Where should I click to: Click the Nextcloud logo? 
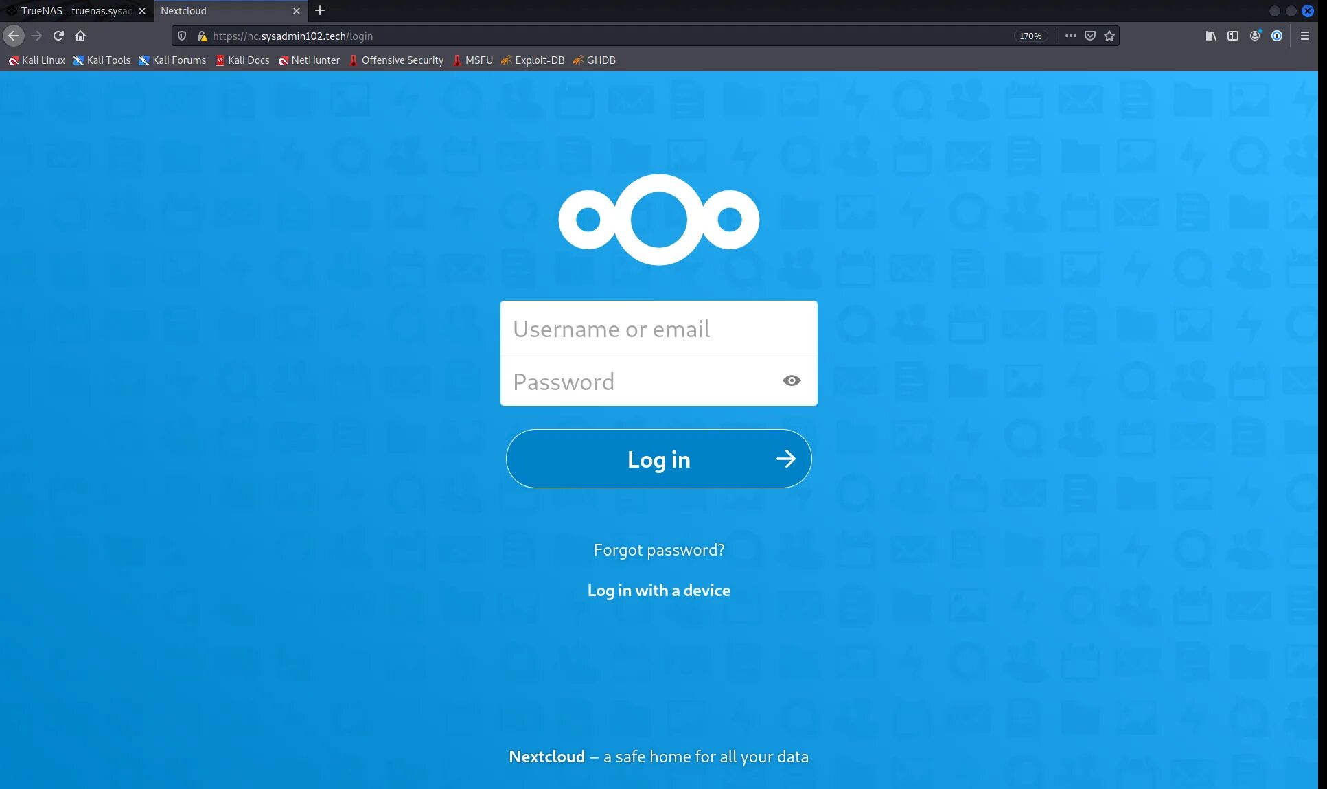[x=658, y=220]
